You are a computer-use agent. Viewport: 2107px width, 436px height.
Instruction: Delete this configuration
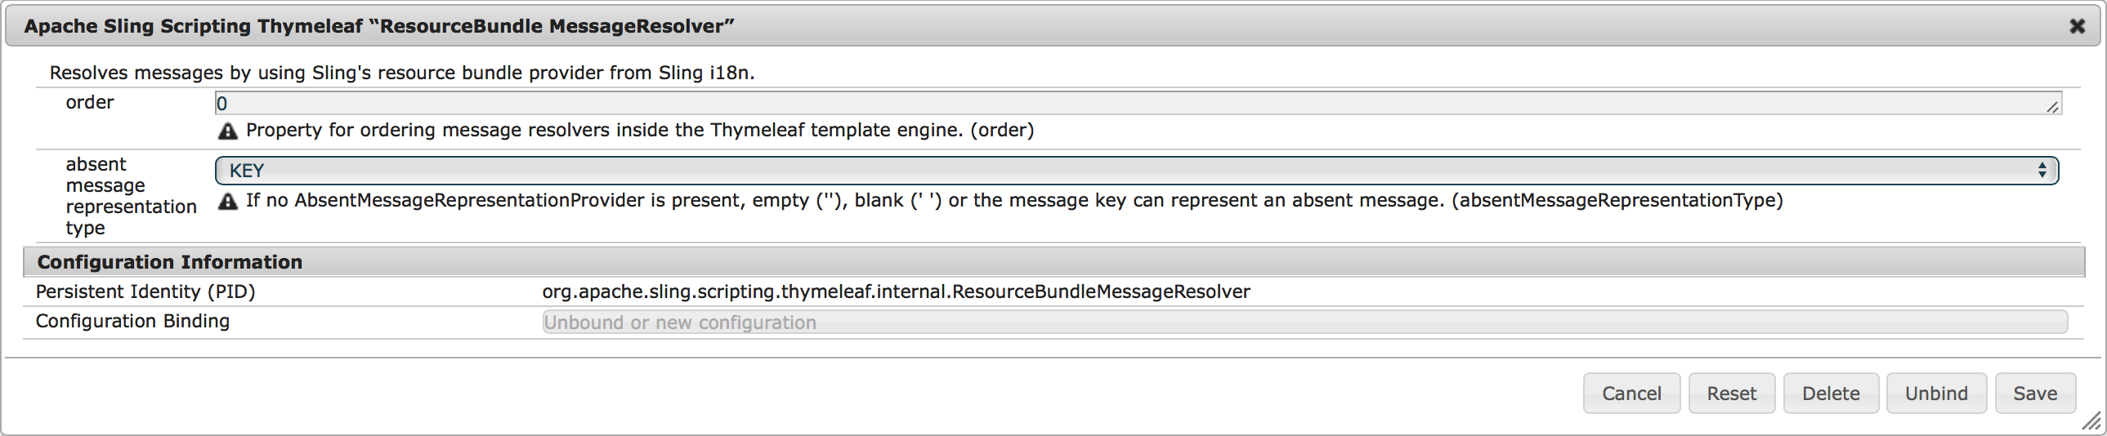point(1831,394)
